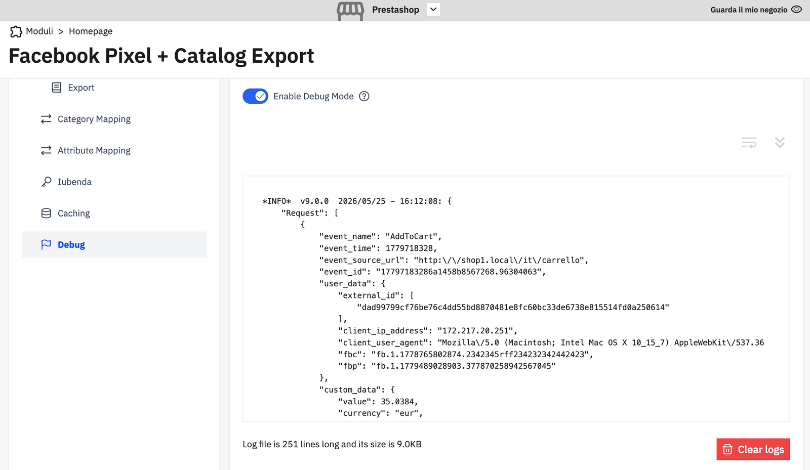Click the client IP address '172.217.20.251'
The image size is (810, 470).
pos(475,331)
